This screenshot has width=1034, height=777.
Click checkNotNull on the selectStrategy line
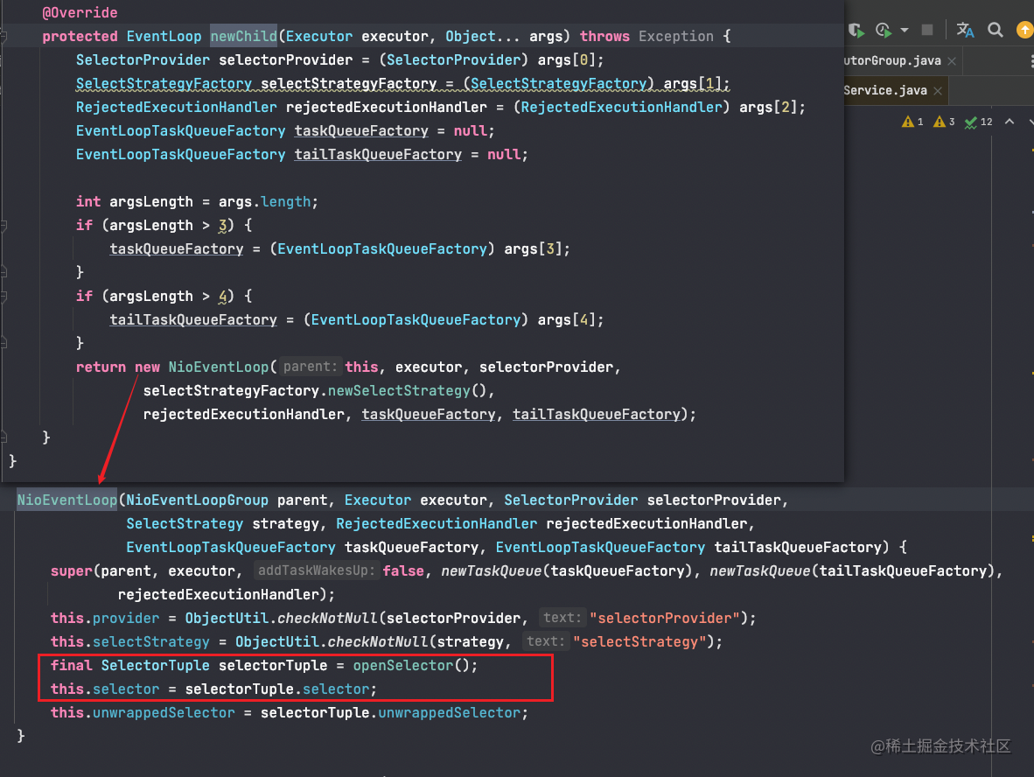(378, 641)
